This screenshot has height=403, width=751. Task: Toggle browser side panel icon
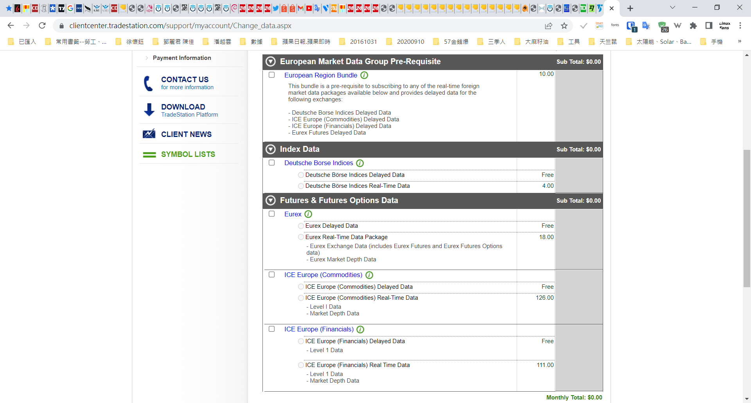click(709, 25)
